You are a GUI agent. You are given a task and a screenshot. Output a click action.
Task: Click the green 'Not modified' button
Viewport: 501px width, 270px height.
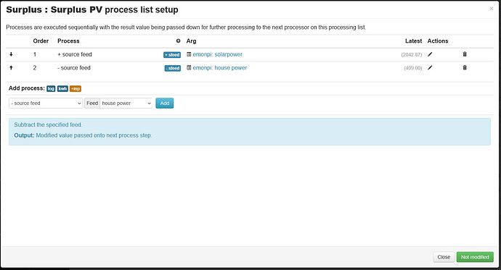[475, 257]
